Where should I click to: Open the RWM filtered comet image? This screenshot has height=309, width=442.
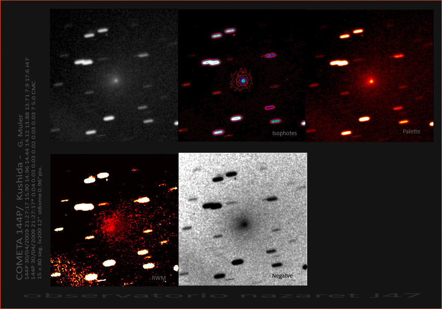pyautogui.click(x=114, y=220)
